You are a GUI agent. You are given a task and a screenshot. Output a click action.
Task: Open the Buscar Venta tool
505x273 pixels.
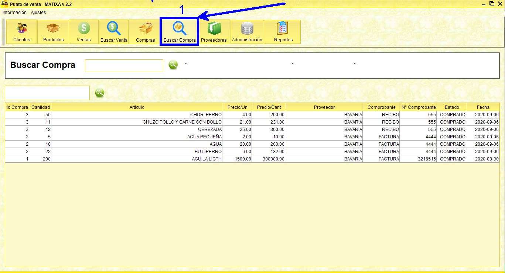[113, 31]
